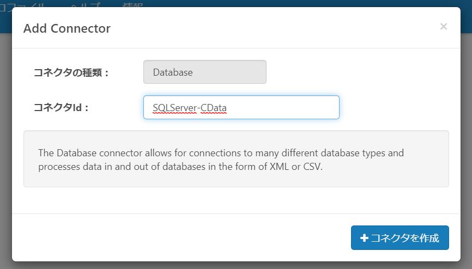Click the dimmed backdrop right of the dialog
This screenshot has height=269, width=472.
pyautogui.click(x=467, y=150)
